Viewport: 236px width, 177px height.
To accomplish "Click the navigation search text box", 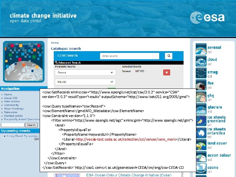I will pyautogui.click(x=13, y=125).
